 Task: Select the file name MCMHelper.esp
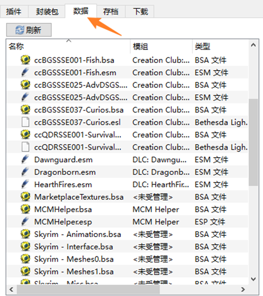[x=63, y=222]
